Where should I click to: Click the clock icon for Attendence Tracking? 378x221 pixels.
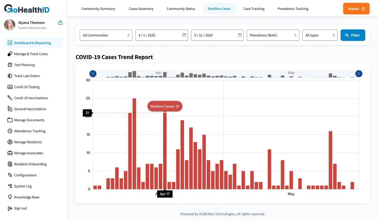[x=10, y=131]
